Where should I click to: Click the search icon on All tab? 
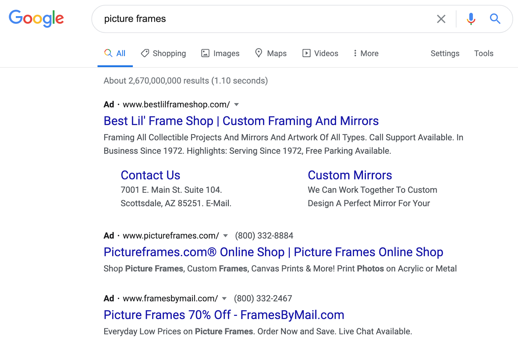108,53
